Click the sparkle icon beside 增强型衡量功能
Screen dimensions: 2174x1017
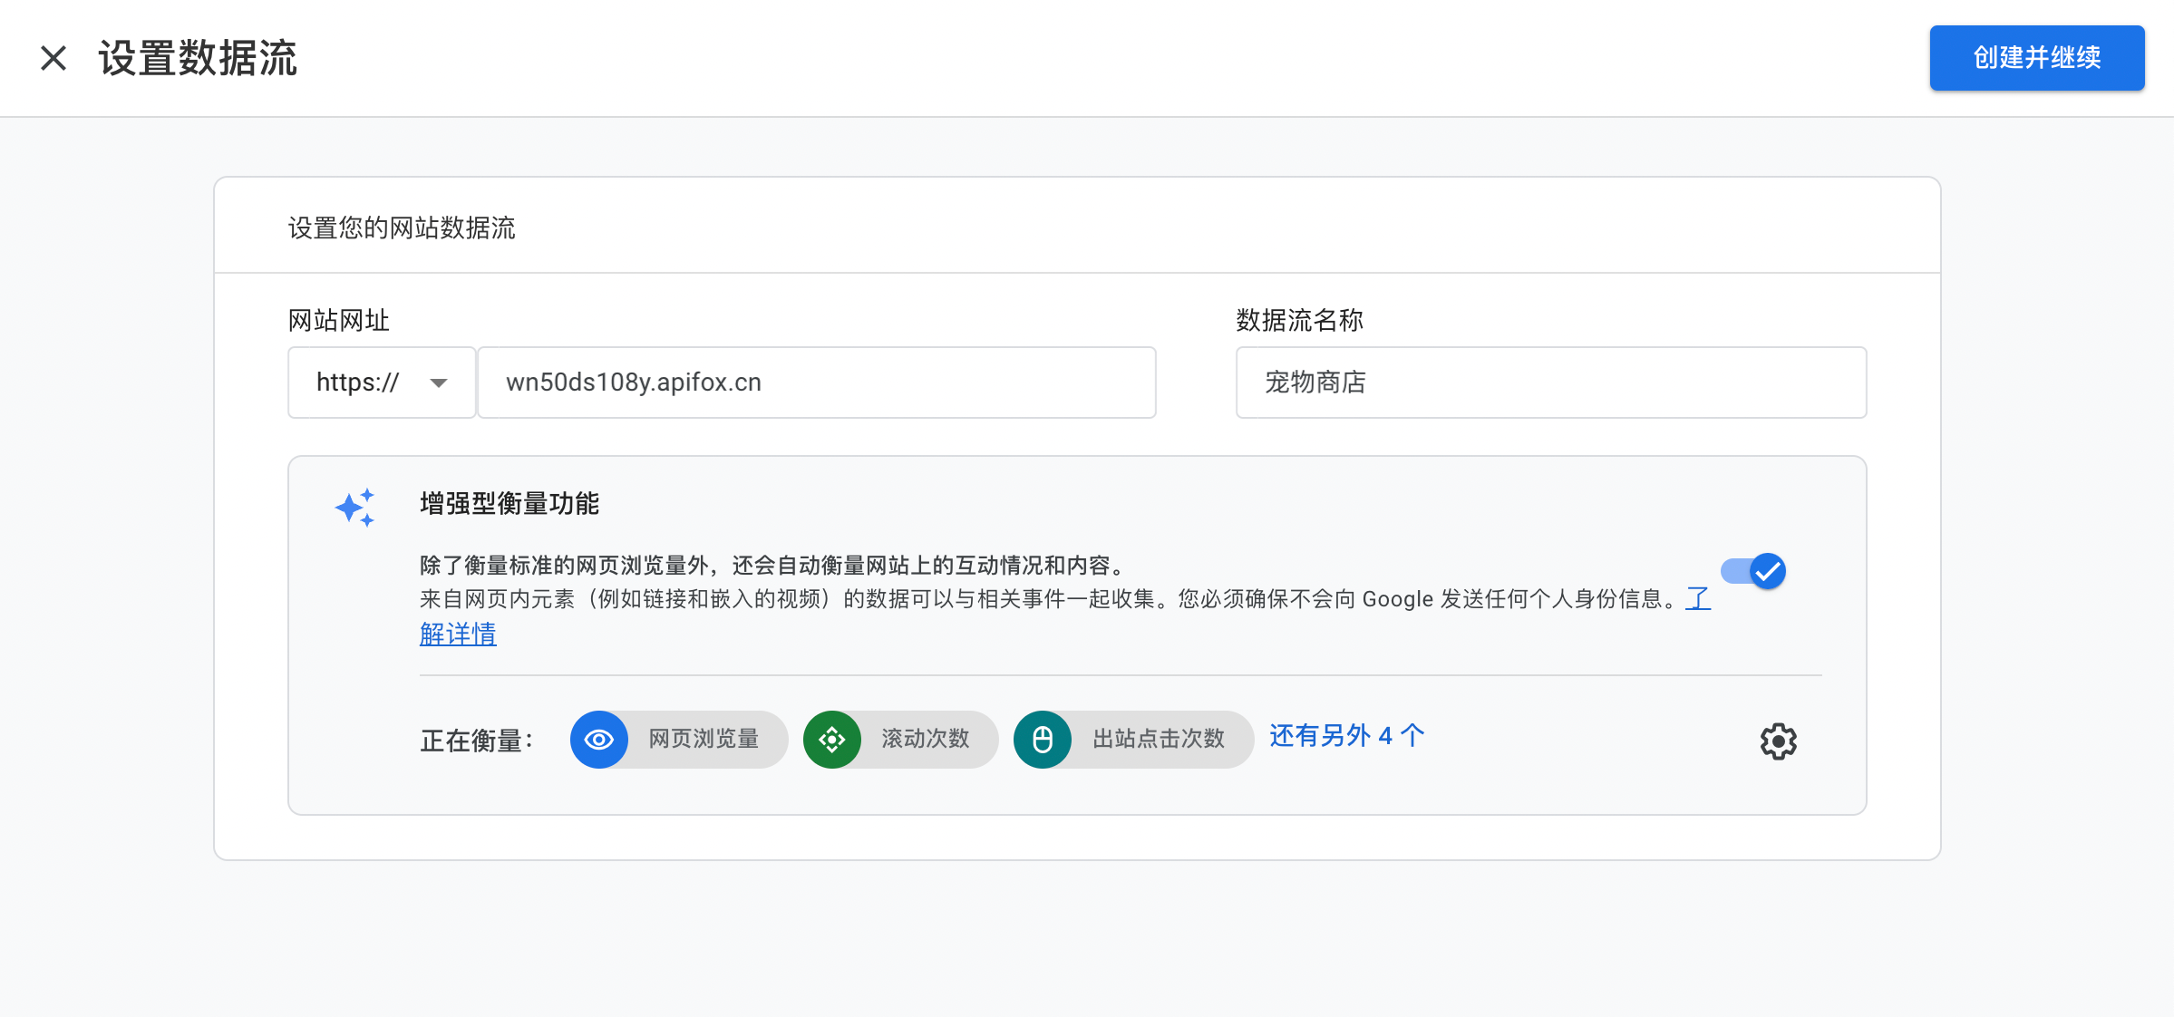click(356, 505)
